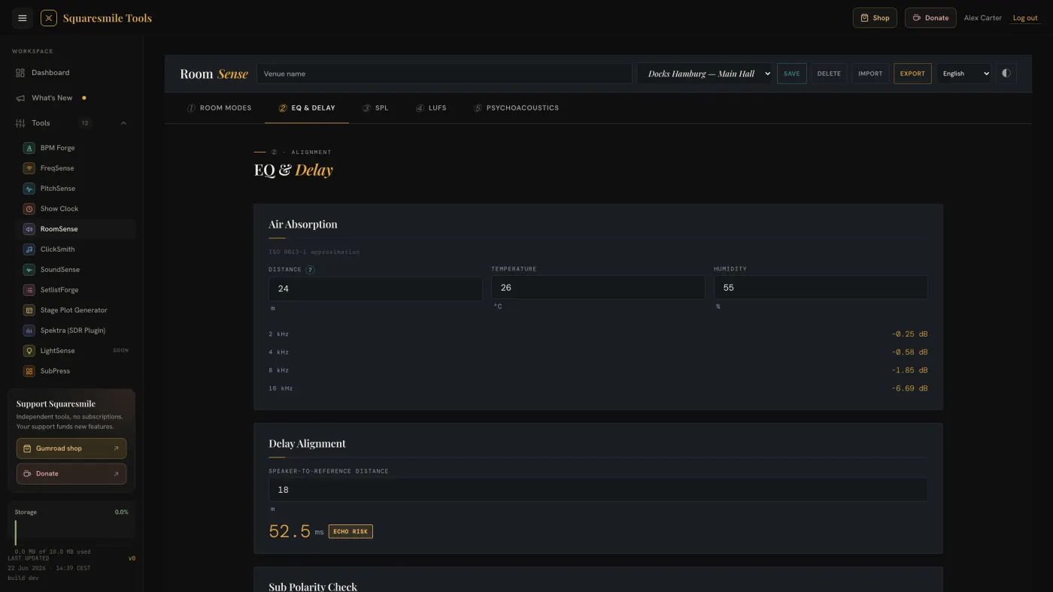Select the EQ & Delay tab
1053x592 pixels.
(x=307, y=108)
